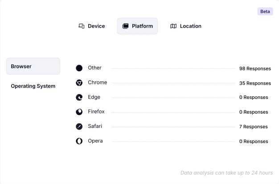Click the 98 Responses count

pyautogui.click(x=255, y=69)
